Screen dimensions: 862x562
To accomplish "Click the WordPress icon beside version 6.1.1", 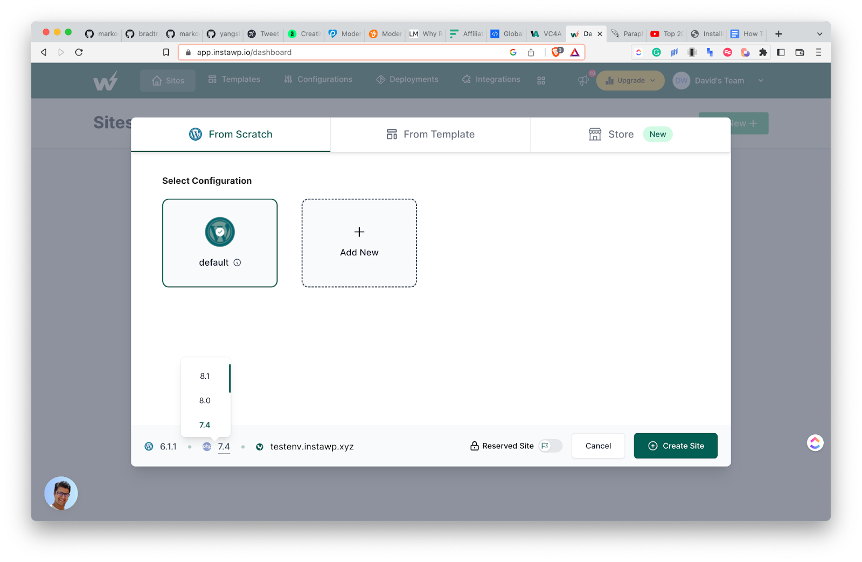I will 149,447.
